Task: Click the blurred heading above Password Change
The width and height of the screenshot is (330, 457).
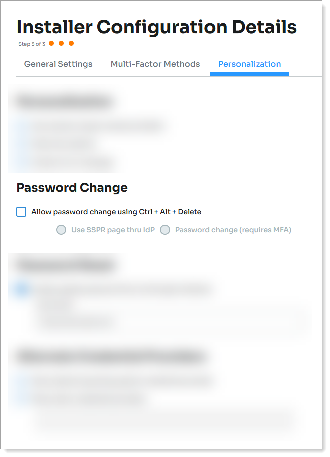Action: (64, 102)
